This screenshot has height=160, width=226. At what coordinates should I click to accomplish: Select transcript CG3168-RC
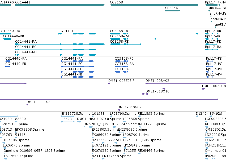click(154, 34)
